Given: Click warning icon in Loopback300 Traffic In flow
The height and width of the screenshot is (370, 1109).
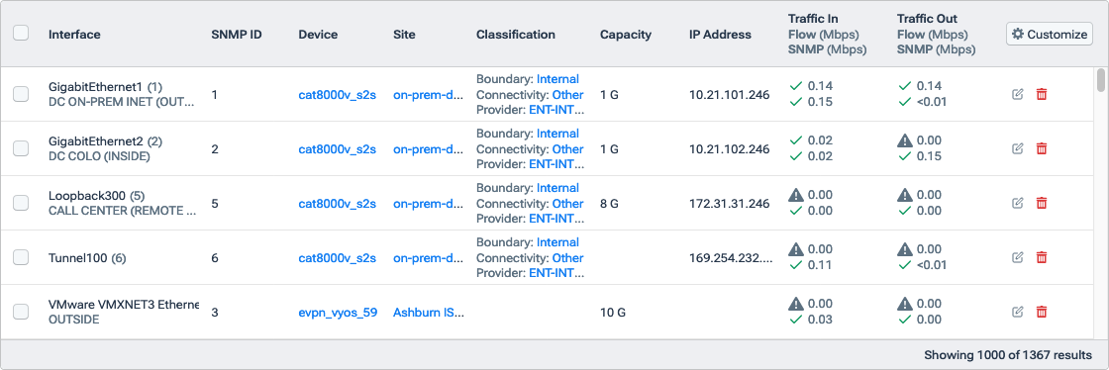Looking at the screenshot, I should click(x=796, y=195).
